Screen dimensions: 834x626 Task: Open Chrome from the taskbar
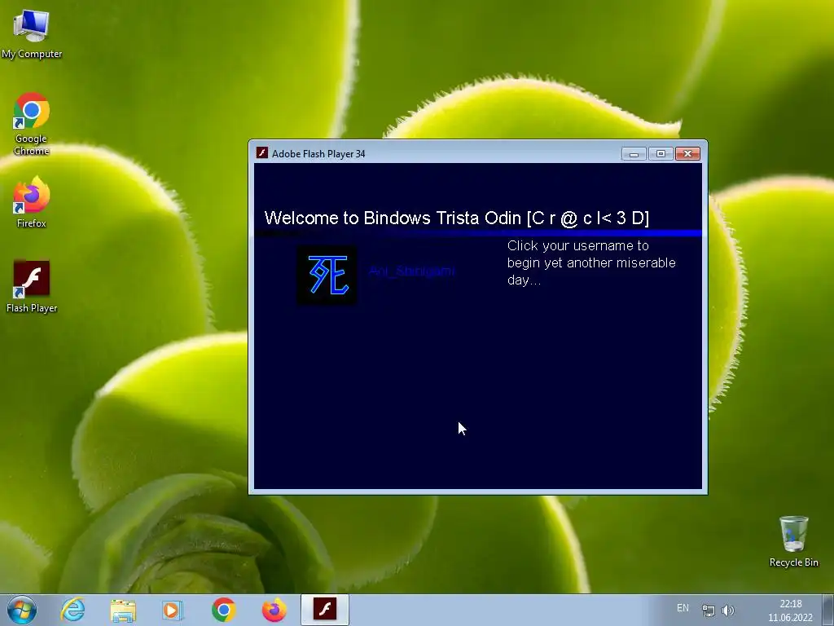click(223, 610)
